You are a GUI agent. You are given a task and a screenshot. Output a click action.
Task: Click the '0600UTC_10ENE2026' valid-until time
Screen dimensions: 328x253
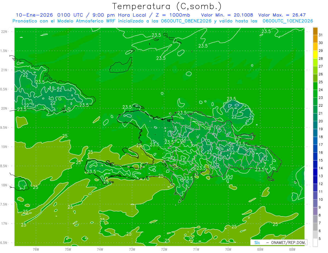pos(288,21)
